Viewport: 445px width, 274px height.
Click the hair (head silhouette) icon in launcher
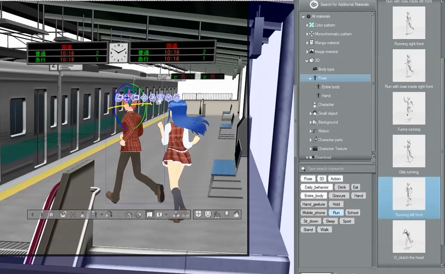(x=217, y=214)
